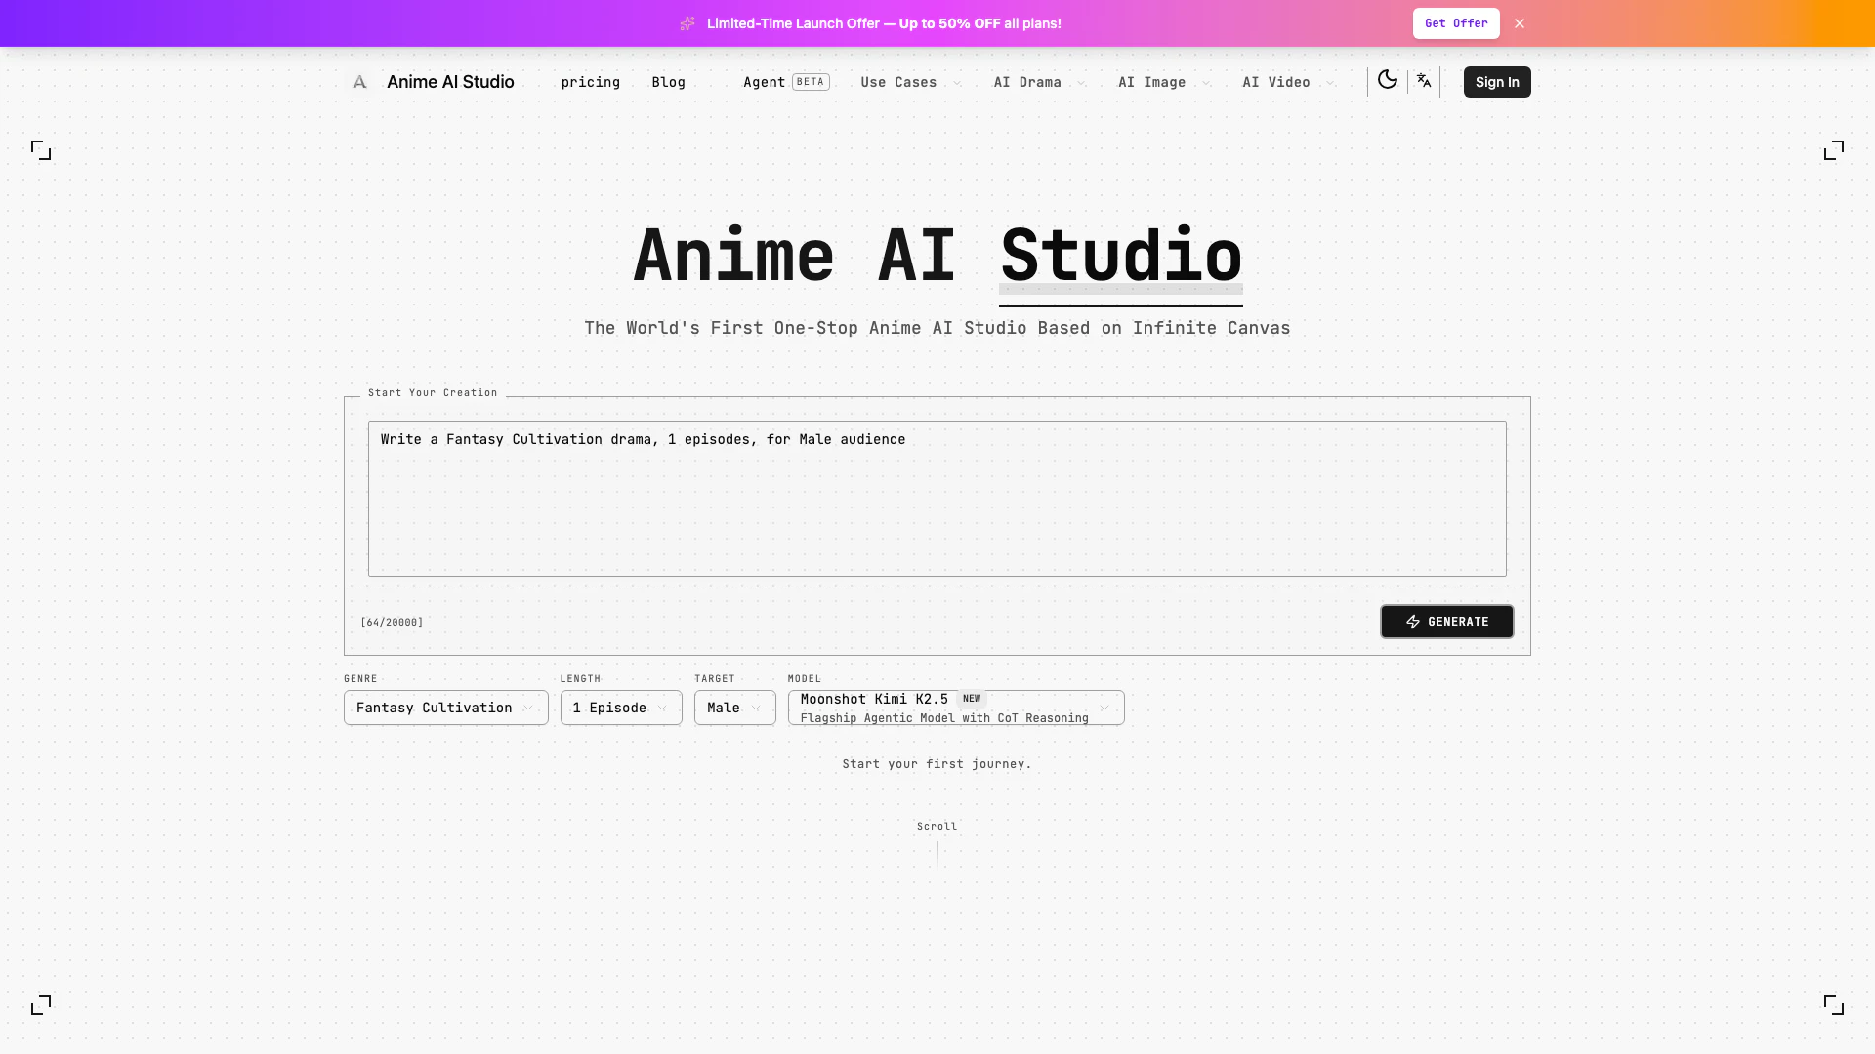1875x1054 pixels.
Task: Click the Anime AI Studio logo icon
Action: coord(359,82)
